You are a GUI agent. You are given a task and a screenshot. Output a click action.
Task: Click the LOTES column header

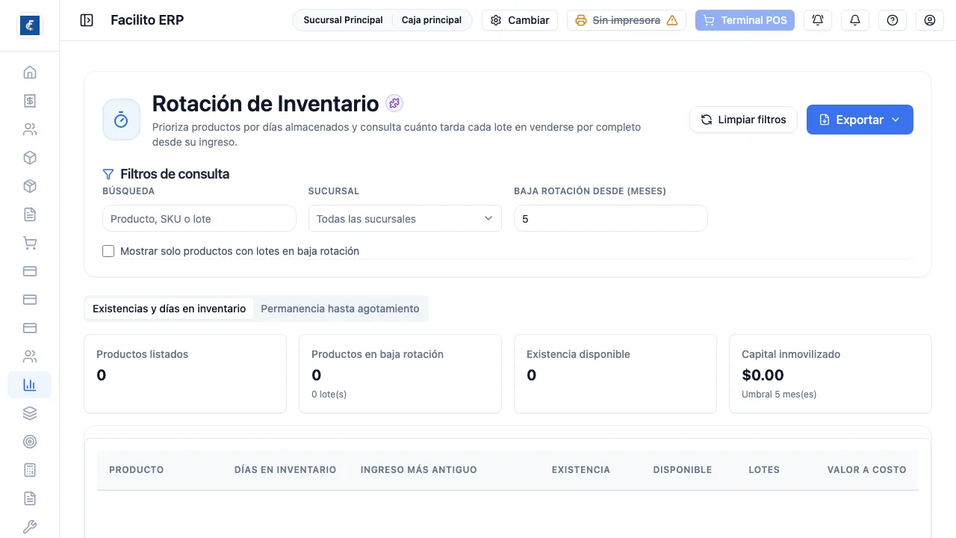[764, 470]
